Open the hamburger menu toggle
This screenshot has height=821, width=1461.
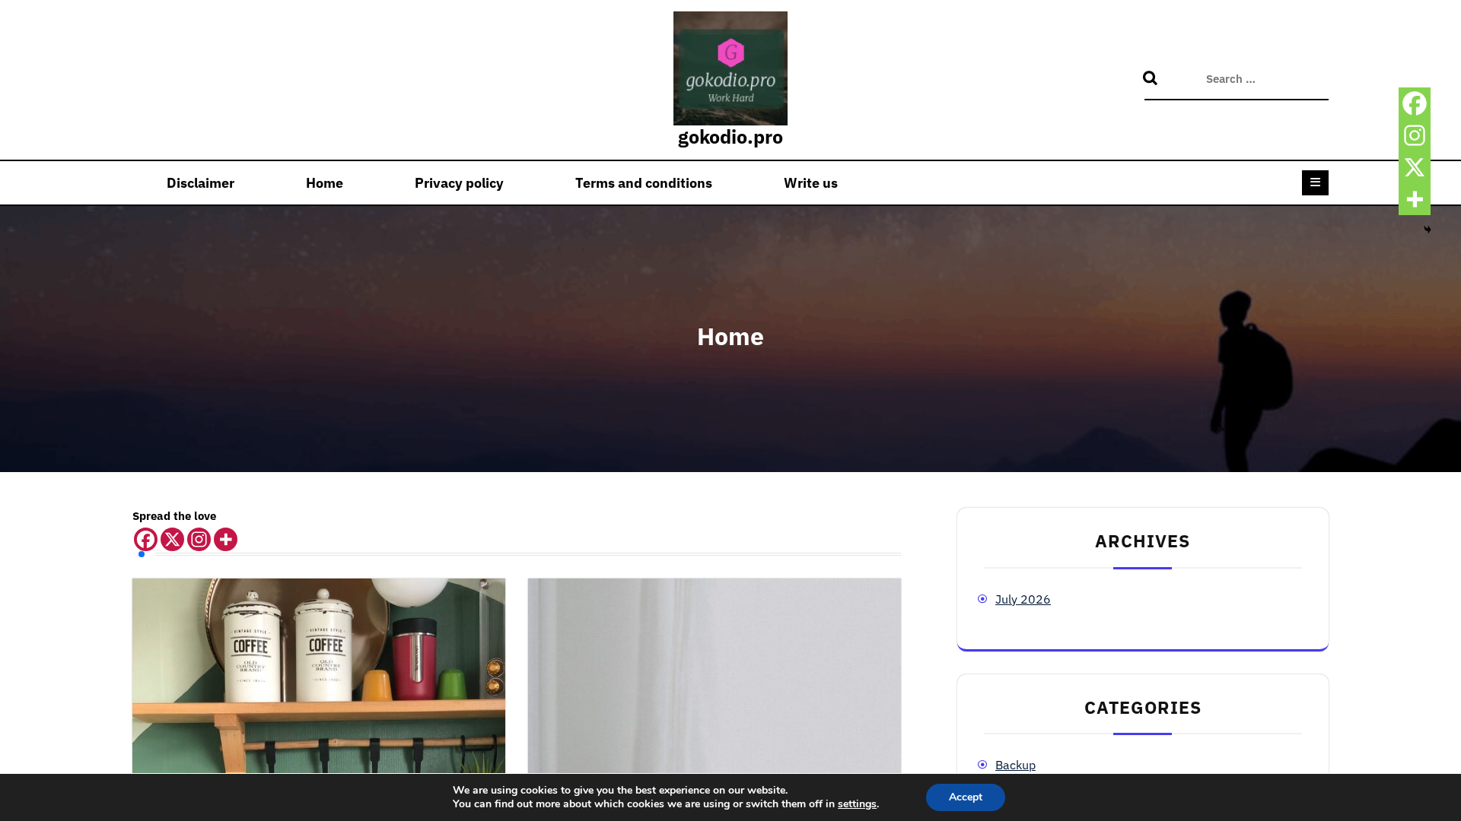pyautogui.click(x=1315, y=182)
